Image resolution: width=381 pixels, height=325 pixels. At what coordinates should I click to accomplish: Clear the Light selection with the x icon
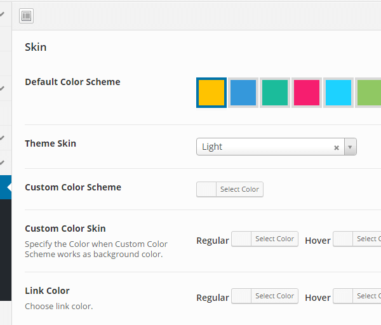point(337,147)
